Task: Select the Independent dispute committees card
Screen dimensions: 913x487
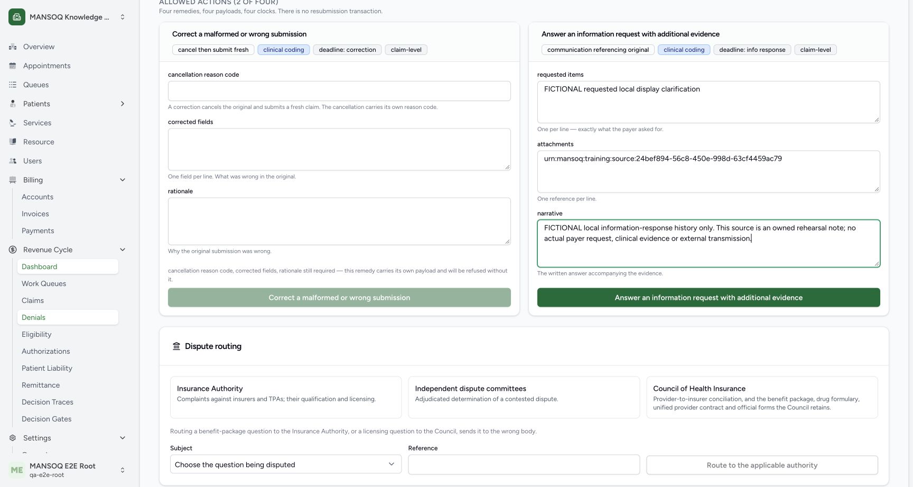Action: pos(524,398)
